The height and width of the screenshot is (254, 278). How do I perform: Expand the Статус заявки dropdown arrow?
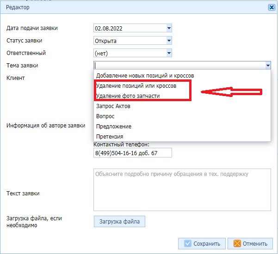[x=169, y=41]
